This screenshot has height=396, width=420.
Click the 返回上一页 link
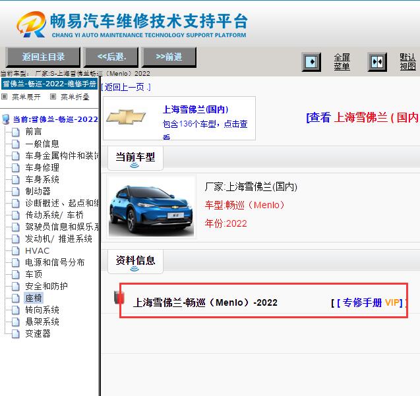tap(126, 87)
